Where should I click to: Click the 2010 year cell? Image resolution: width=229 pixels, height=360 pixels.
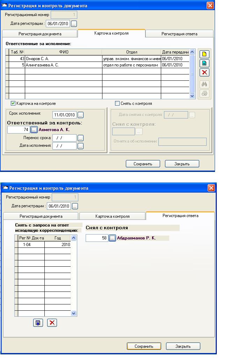58,245
